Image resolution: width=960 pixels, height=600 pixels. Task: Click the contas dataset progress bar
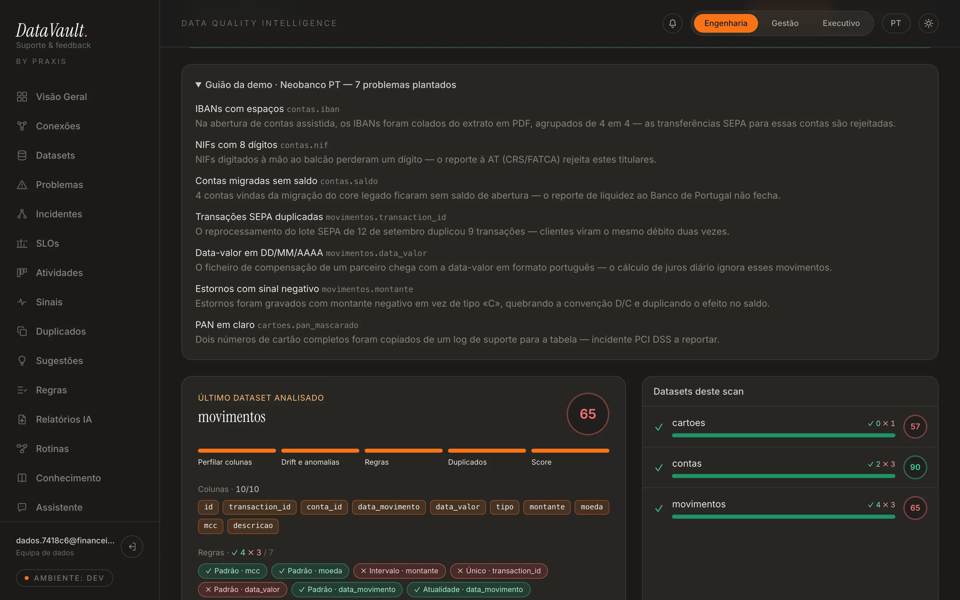tap(783, 476)
